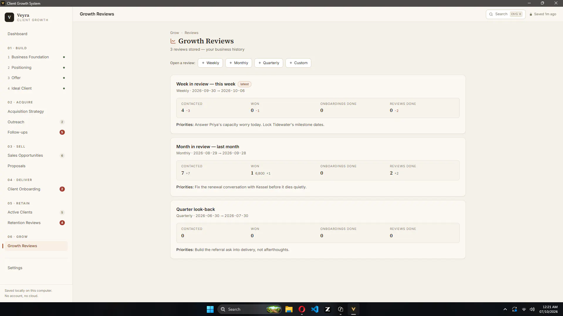The width and height of the screenshot is (563, 316).
Task: Click the Veyra app icon in taskbar
Action: tap(354, 309)
